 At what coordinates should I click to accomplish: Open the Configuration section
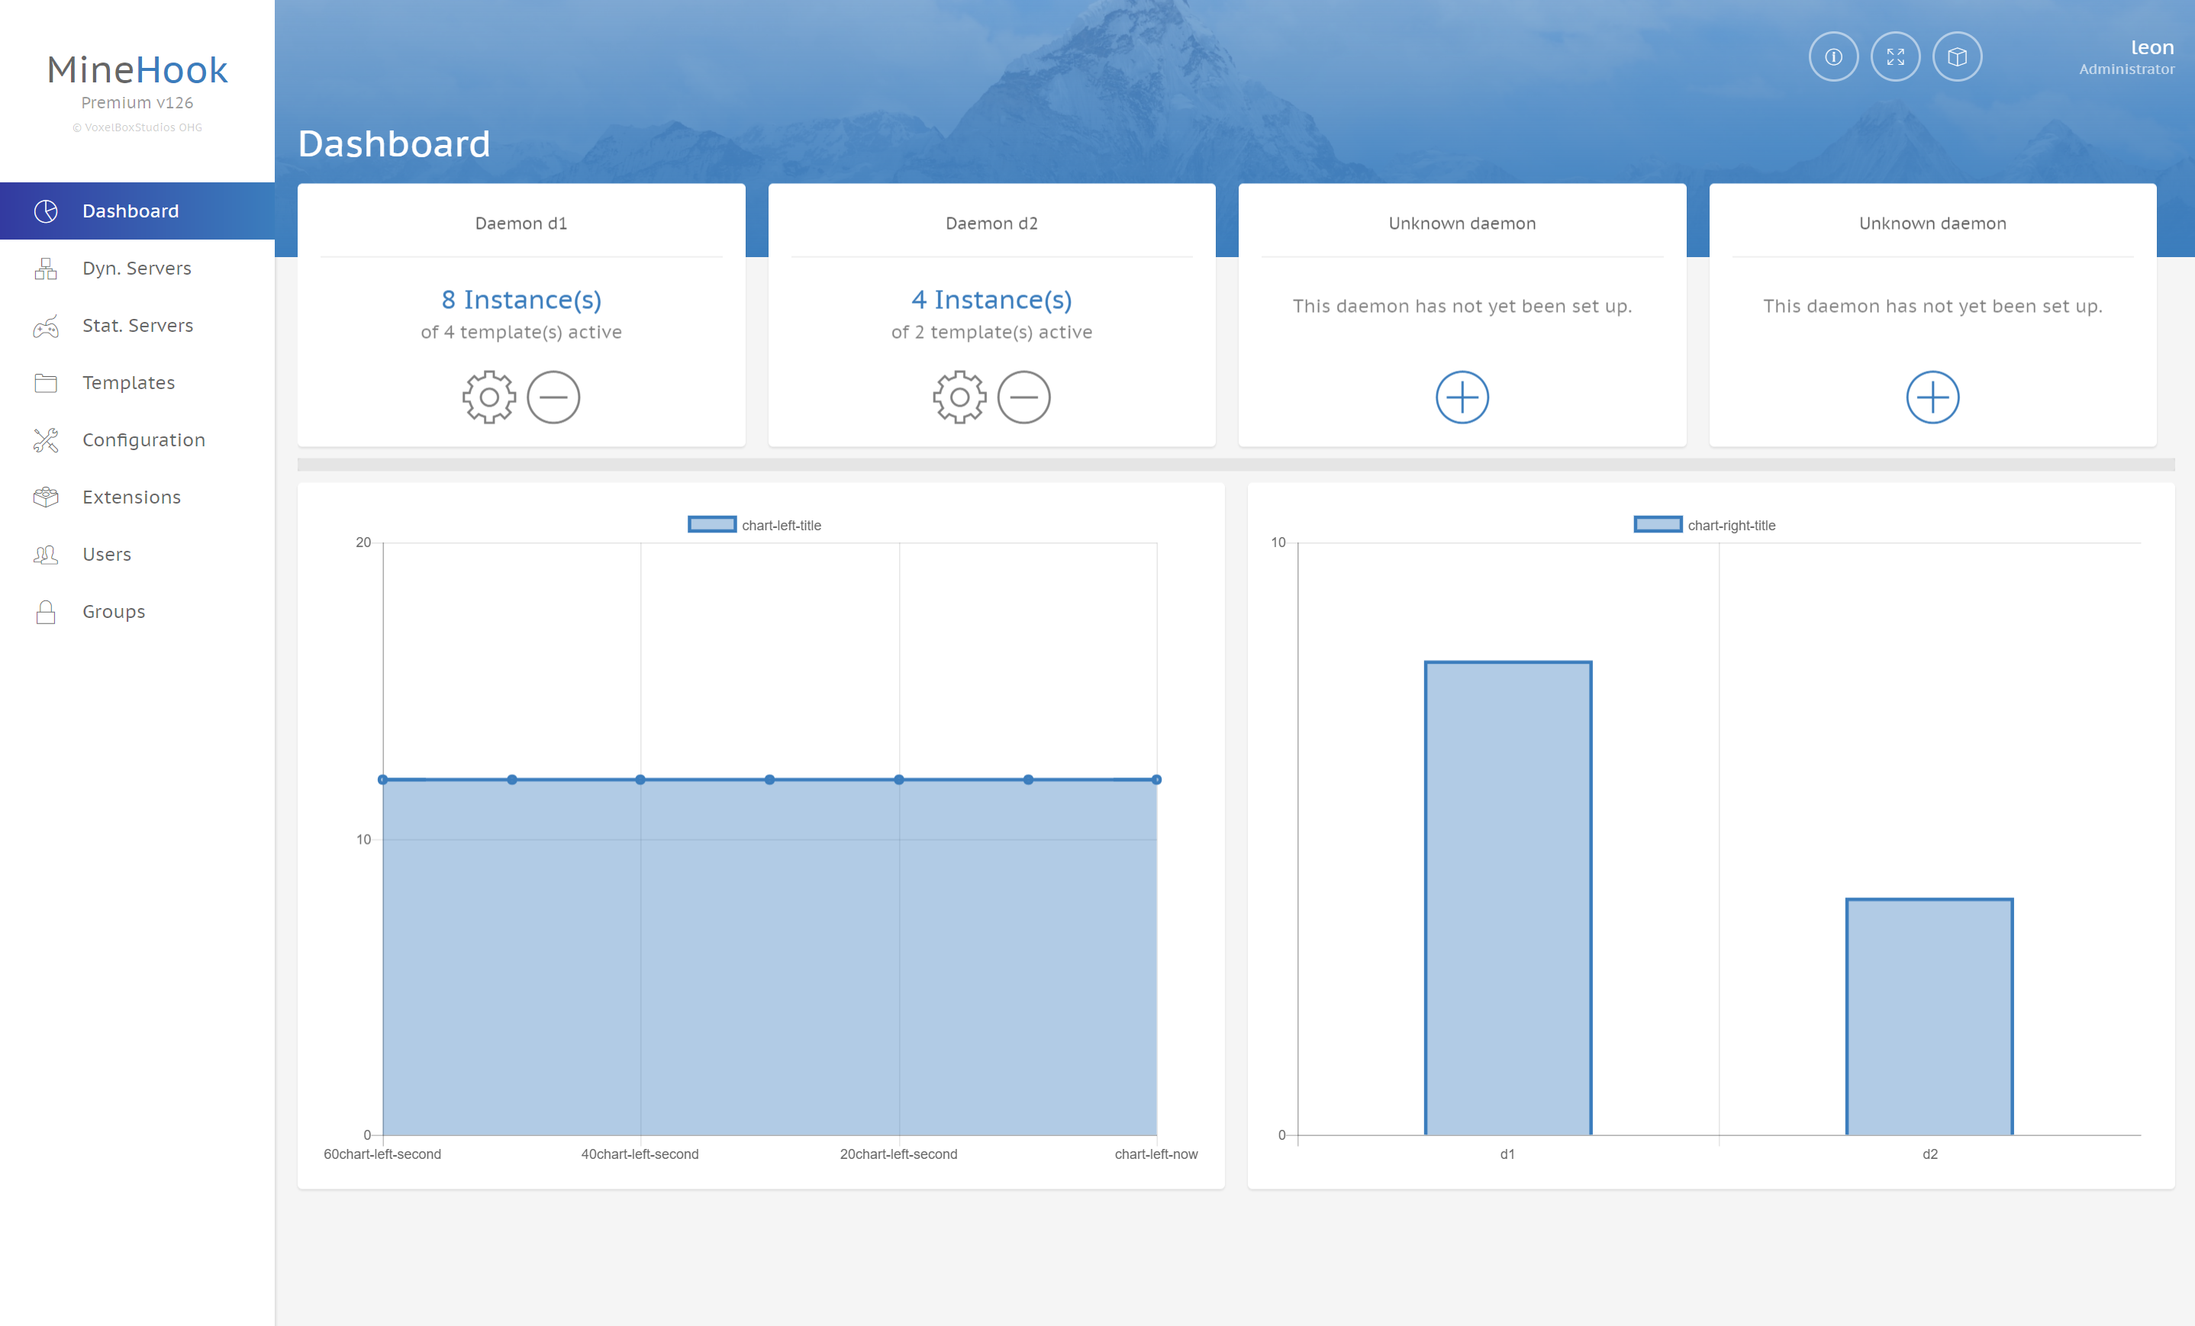coord(143,440)
